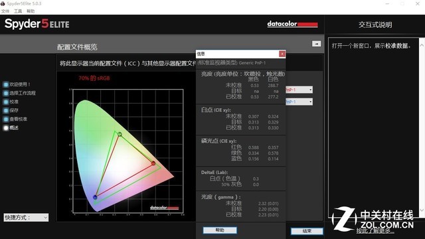Click the Spyder5 ELITE logo
This screenshot has height=239, width=425.
tap(37, 24)
